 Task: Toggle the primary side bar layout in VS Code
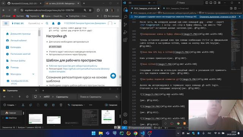pyautogui.click(x=207, y=3)
